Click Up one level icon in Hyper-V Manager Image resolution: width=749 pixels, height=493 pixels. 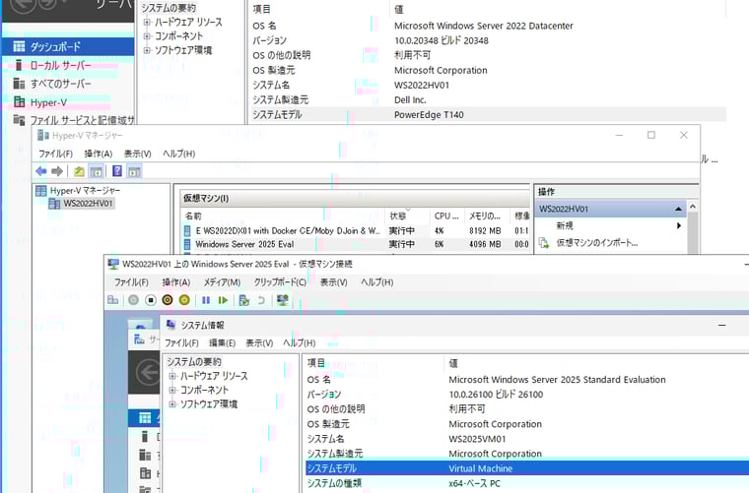(79, 171)
